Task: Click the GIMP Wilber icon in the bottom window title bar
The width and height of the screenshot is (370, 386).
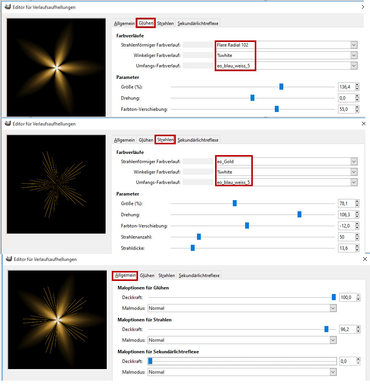Action: [9, 259]
